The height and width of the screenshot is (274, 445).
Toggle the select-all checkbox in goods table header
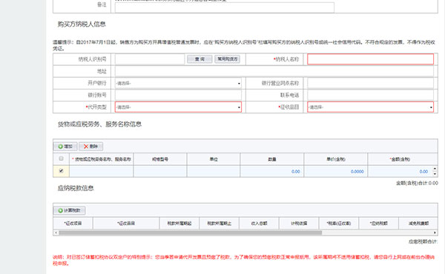(61, 158)
